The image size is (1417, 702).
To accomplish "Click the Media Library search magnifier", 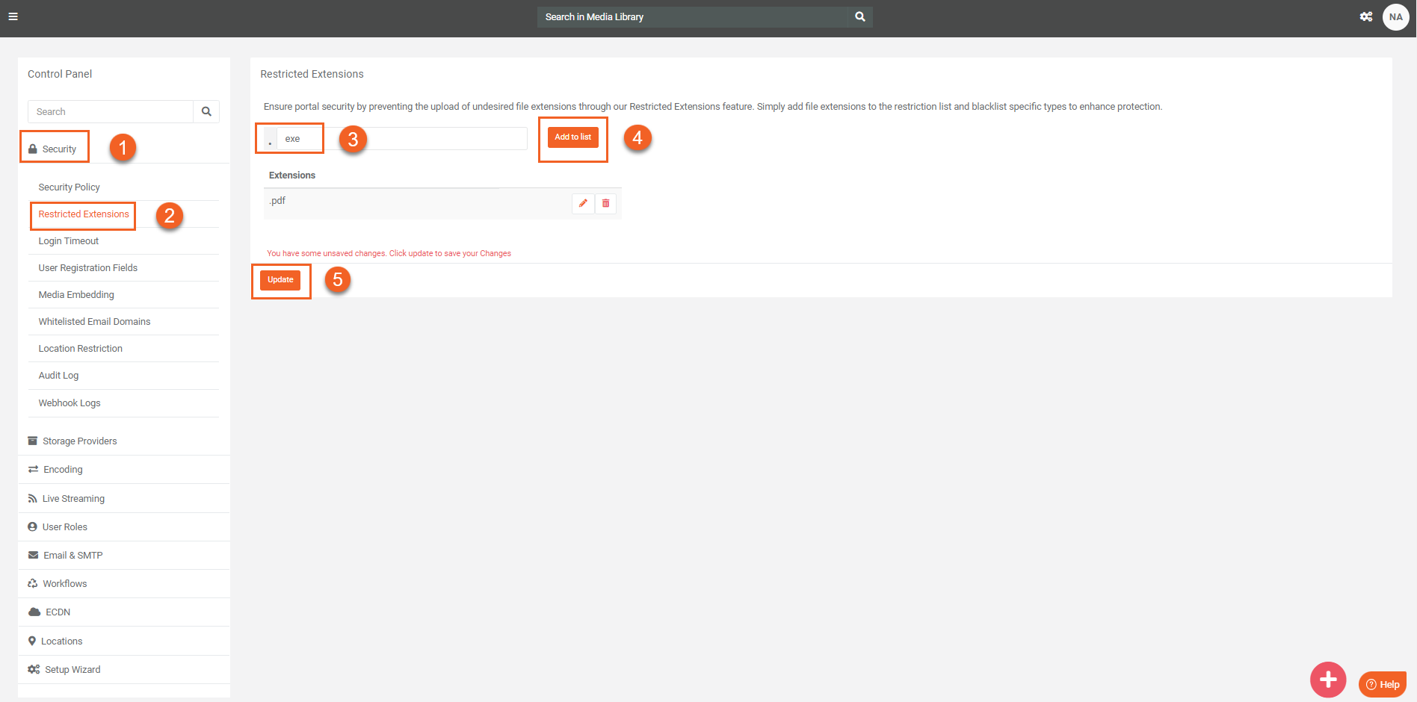I will (x=859, y=16).
